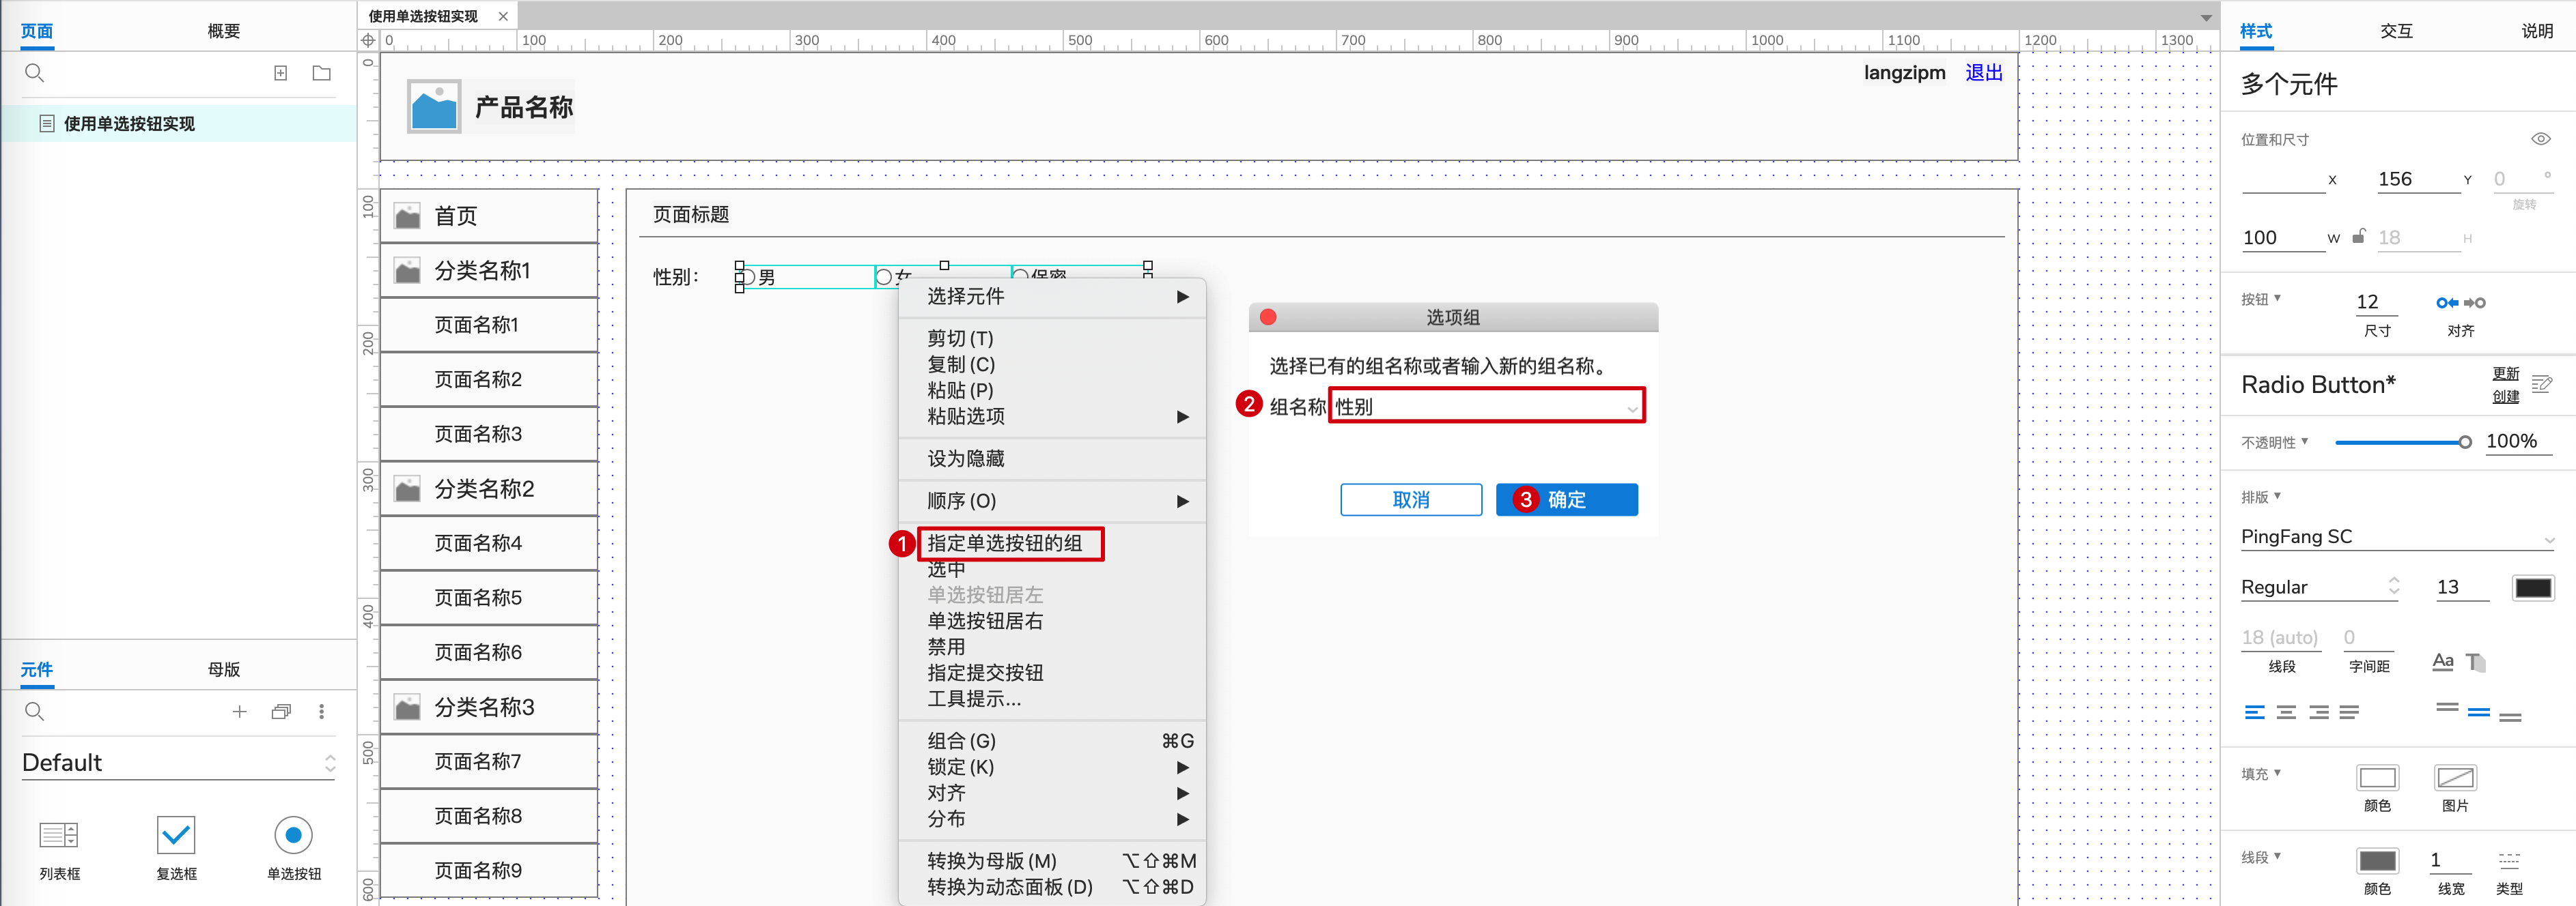Open the font color swatch
Viewport: 2576px width, 906px height.
point(2532,587)
